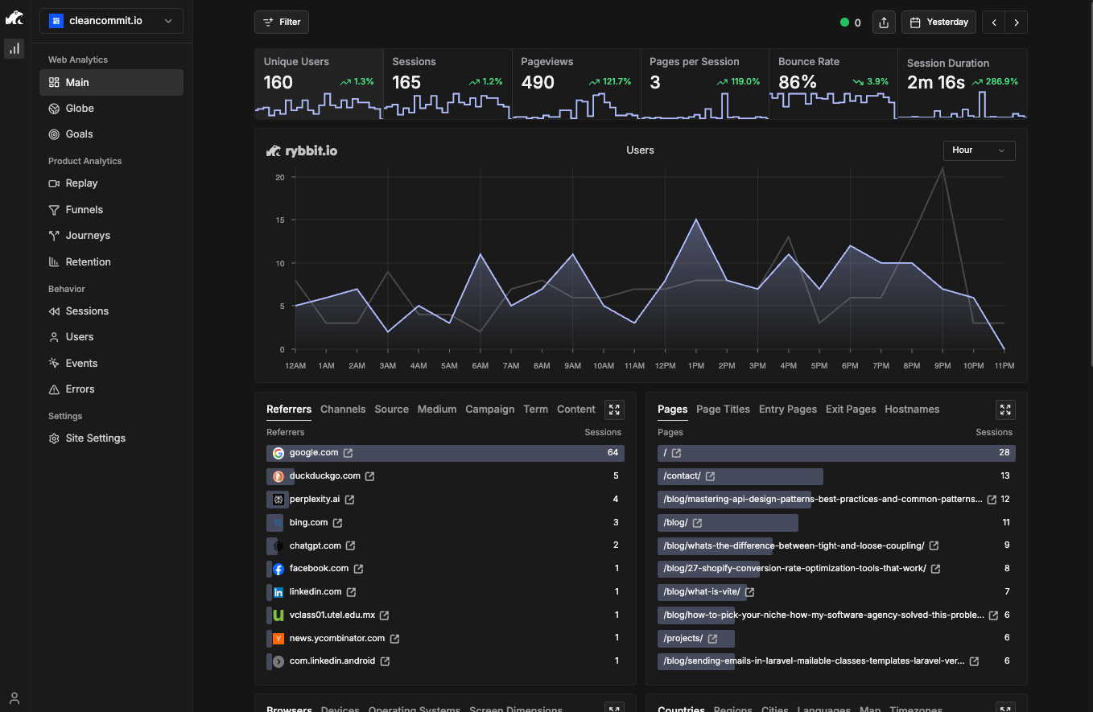Open the cleancommit.io site selector dropdown

coord(111,20)
